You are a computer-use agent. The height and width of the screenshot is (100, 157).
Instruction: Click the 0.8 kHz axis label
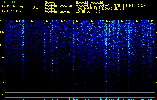coord(2,70)
